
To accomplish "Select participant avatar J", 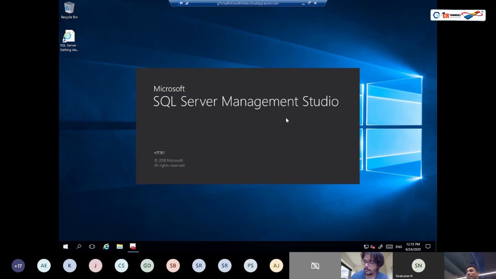I will click(x=95, y=266).
